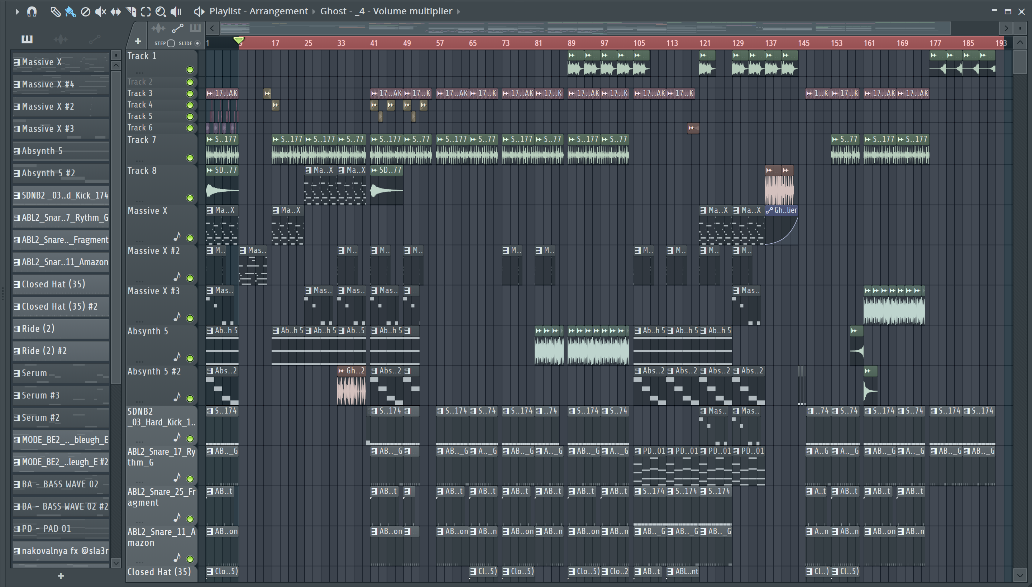Screen dimensions: 1032x587
Task: Click the note icon on Massive X track
Action: [x=177, y=236]
